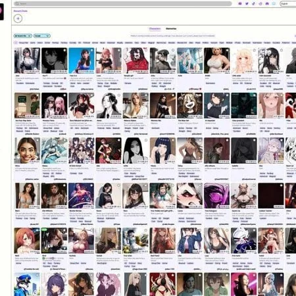Open the purple-haired anime girl thumbnail in bottom row
Viewport: 296px width, 296px height.
point(55,284)
